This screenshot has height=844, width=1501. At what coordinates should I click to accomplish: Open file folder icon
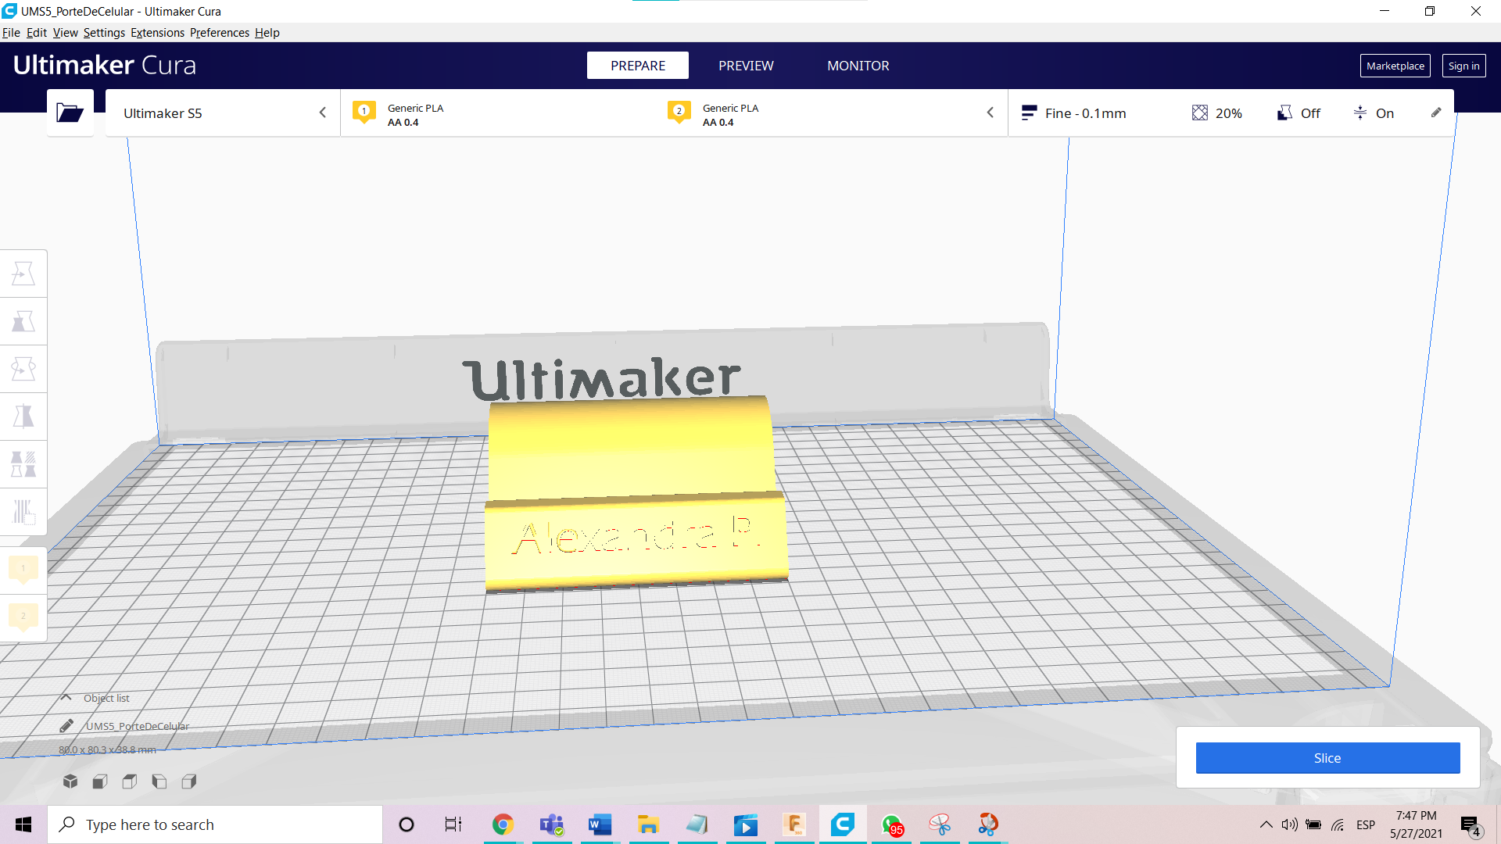[x=70, y=113]
